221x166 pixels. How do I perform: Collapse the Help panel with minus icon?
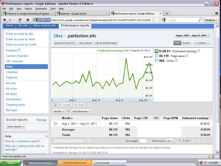[x=46, y=136]
